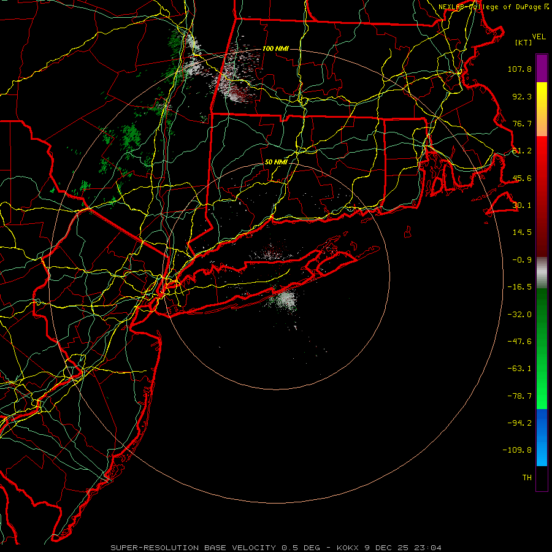Image resolution: width=552 pixels, height=552 pixels.
Task: Click the -63.1 value on velocity scale
Action: [519, 369]
